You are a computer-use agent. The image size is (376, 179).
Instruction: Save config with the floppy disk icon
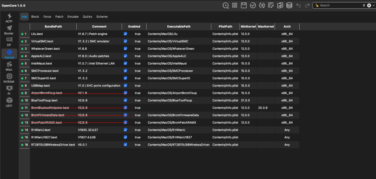click(x=244, y=5)
